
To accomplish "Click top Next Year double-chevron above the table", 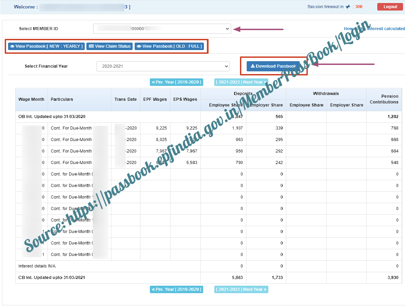I will click(265, 82).
